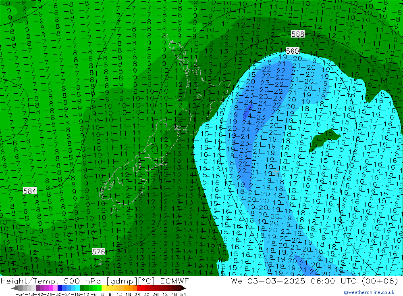Click the bright yellow legend swatch above 0
This screenshot has height=296, width=403.
tap(104, 288)
